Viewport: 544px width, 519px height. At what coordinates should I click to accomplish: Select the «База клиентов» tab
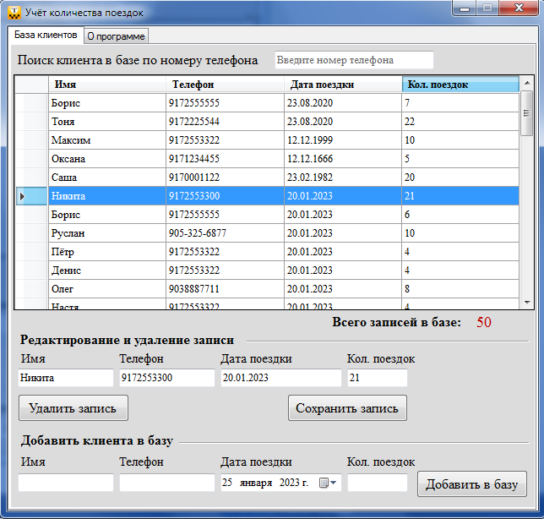[x=46, y=36]
